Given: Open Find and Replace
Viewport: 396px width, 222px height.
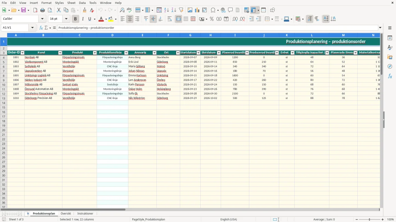Looking at the screenshot, I should pos(122,10).
